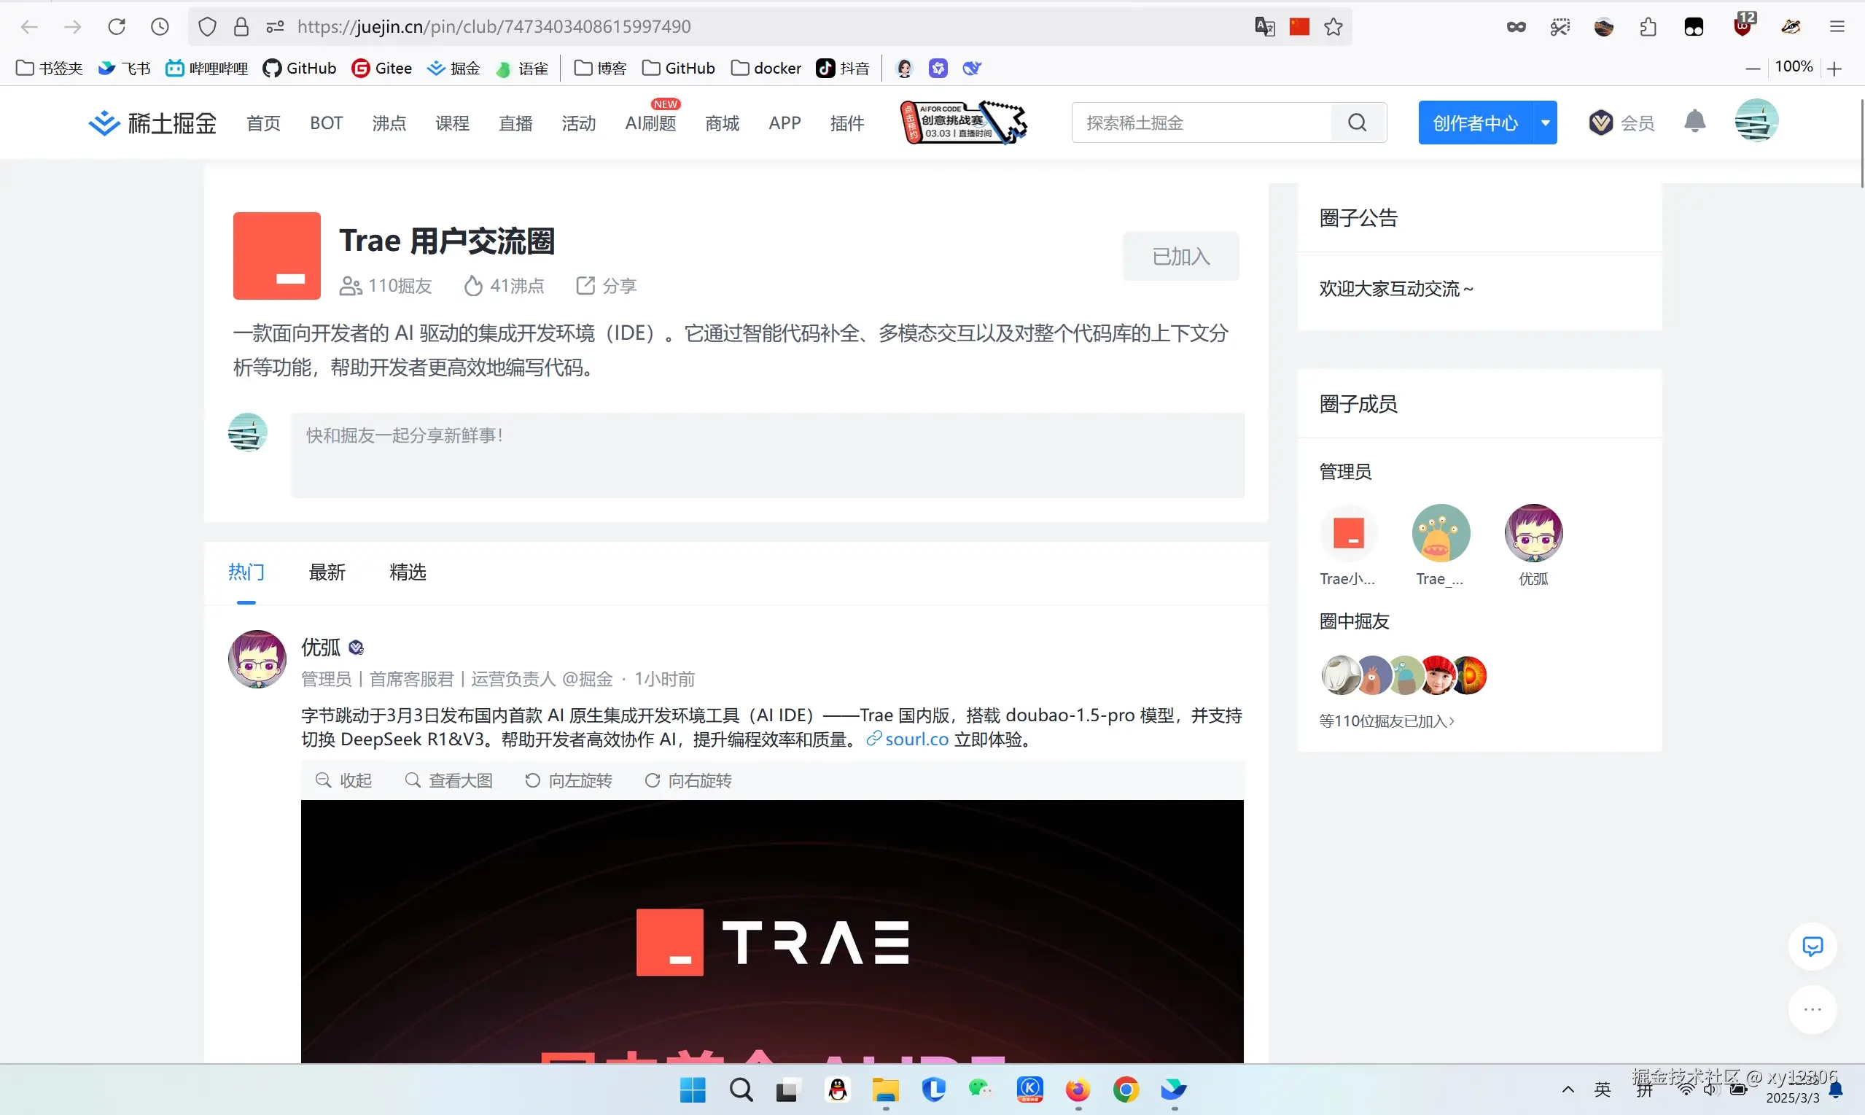Toggle membership with the 已加入 button
Image resolution: width=1865 pixels, height=1115 pixels.
pyautogui.click(x=1180, y=255)
